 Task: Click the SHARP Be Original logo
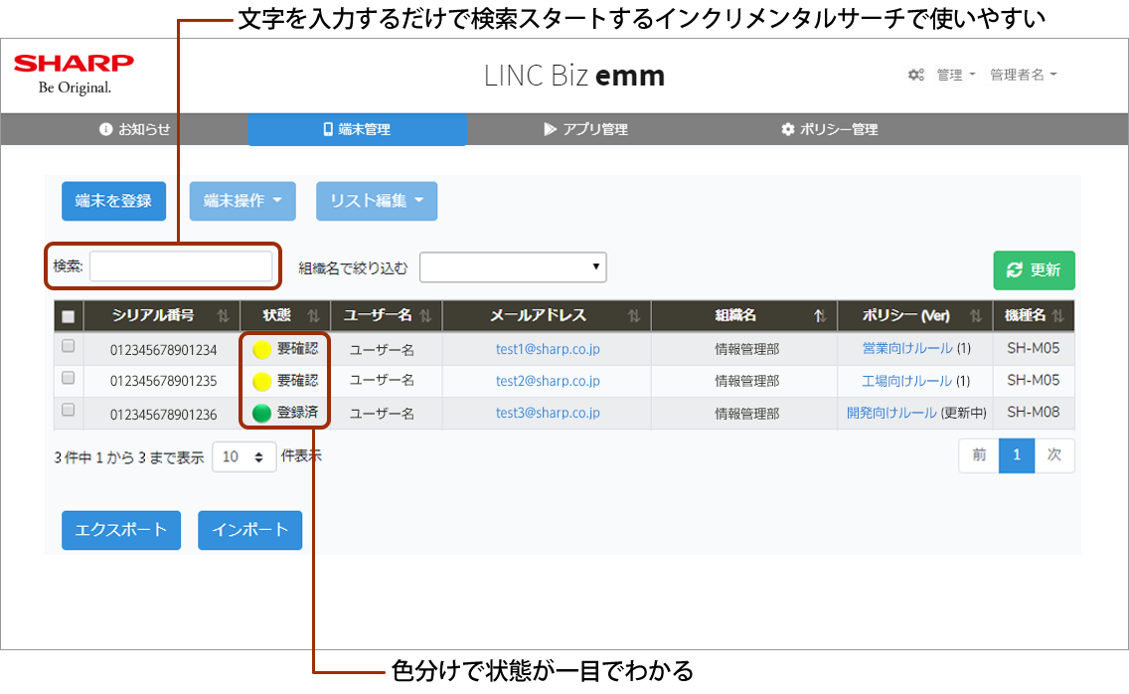click(74, 75)
